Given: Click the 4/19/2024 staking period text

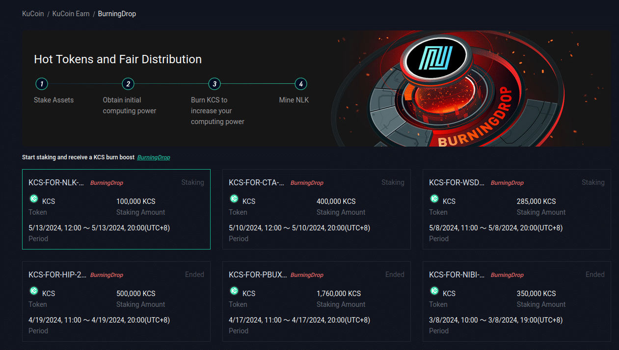Looking at the screenshot, I should click(x=99, y=320).
